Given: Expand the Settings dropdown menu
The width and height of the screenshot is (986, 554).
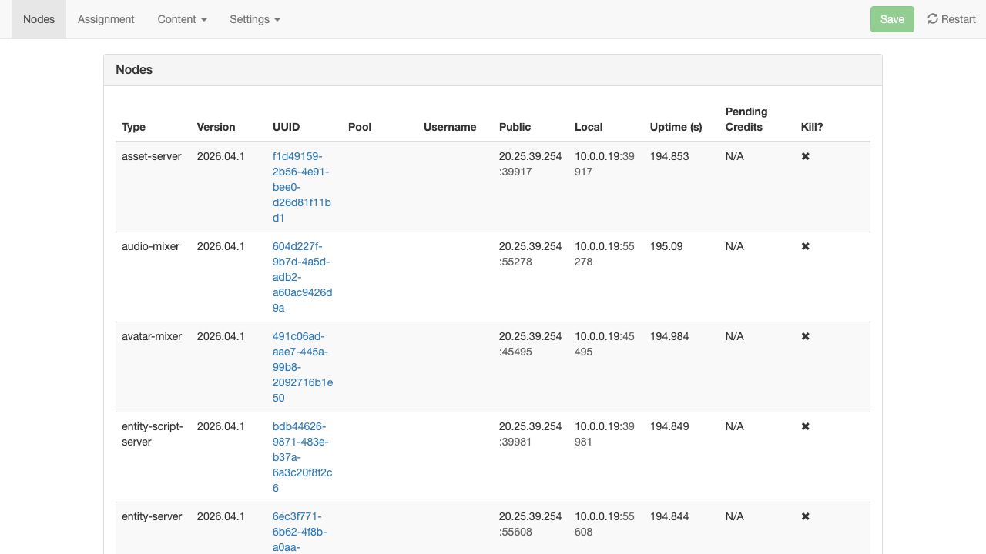Looking at the screenshot, I should pyautogui.click(x=255, y=19).
